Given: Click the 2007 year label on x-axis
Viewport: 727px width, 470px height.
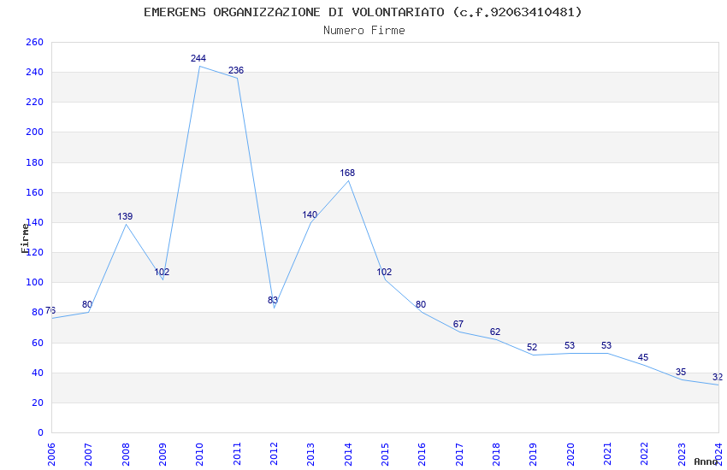Looking at the screenshot, I should click(88, 455).
